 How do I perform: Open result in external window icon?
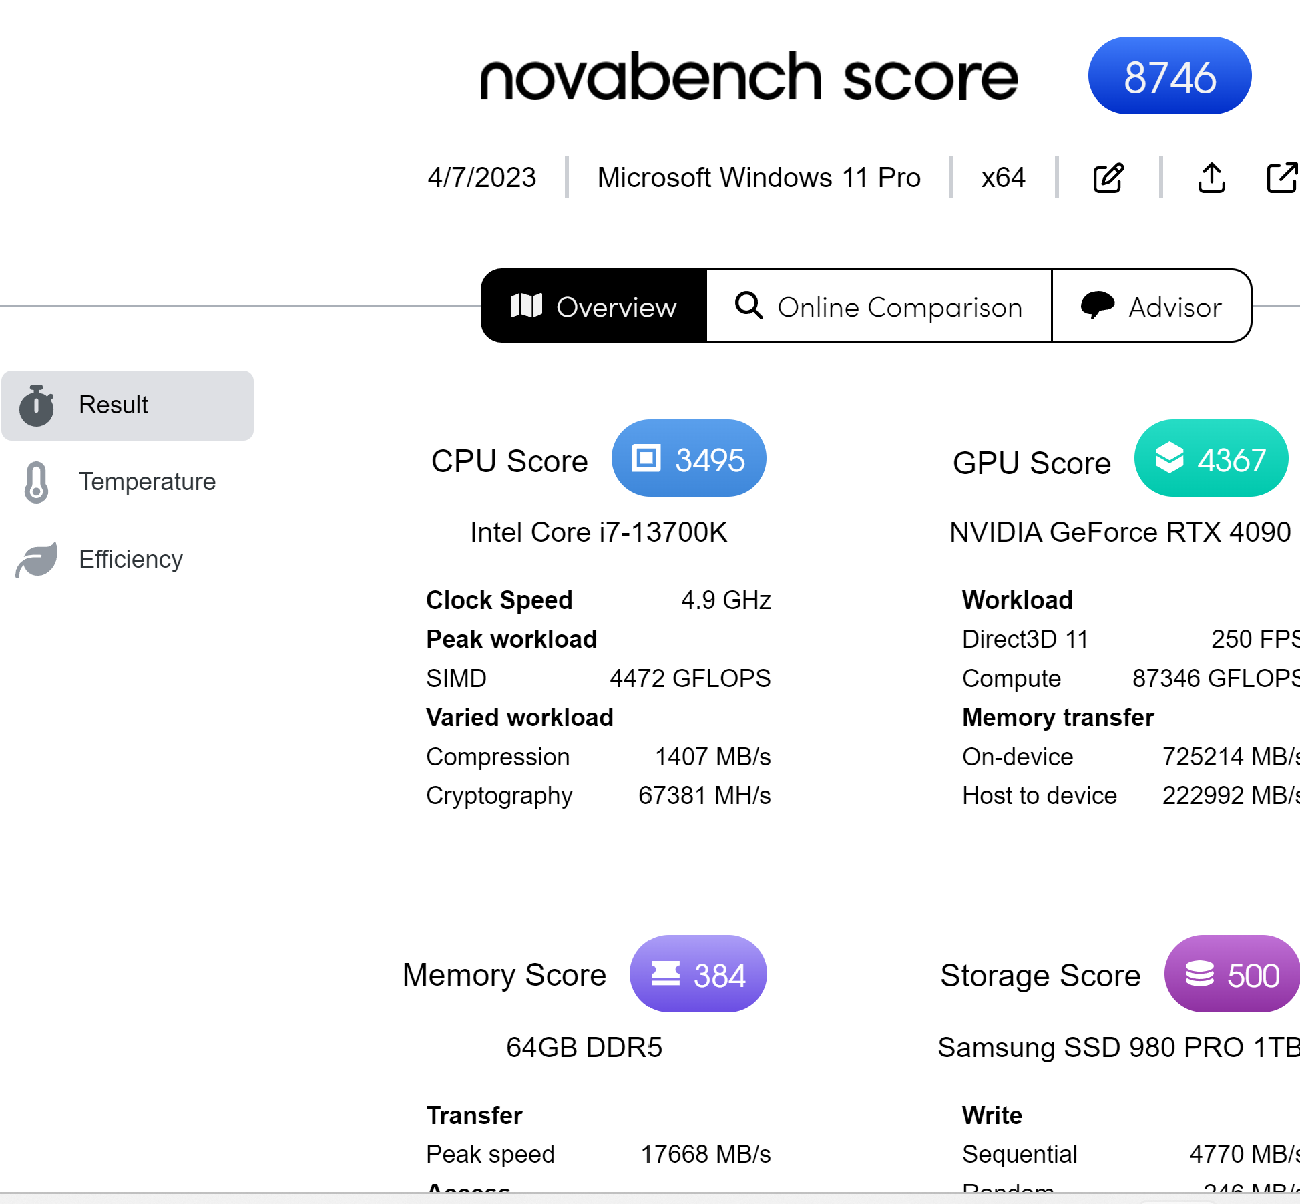point(1283,178)
